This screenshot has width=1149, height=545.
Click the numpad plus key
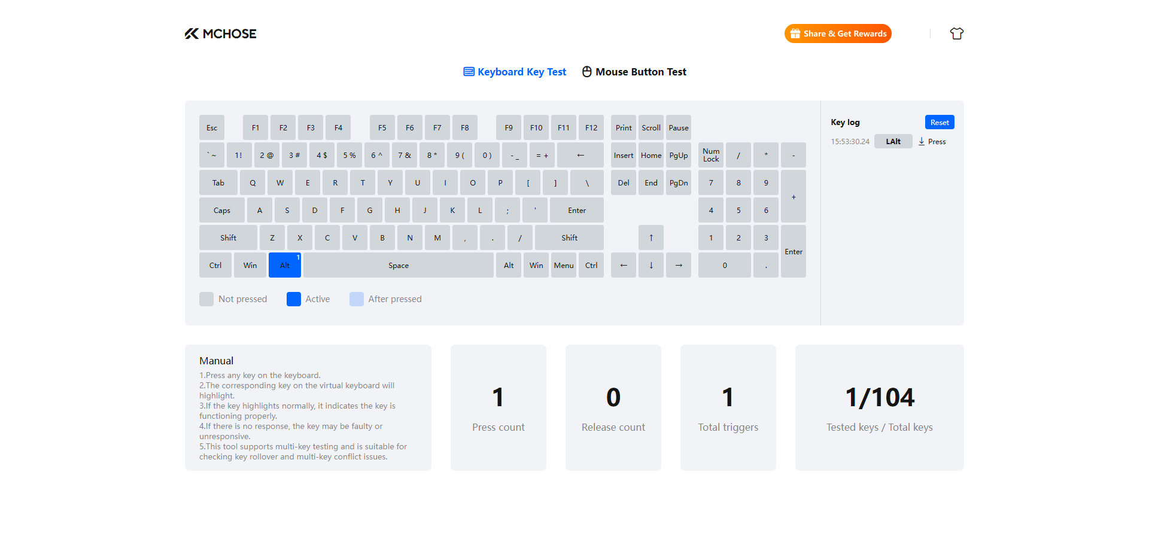[x=794, y=196]
